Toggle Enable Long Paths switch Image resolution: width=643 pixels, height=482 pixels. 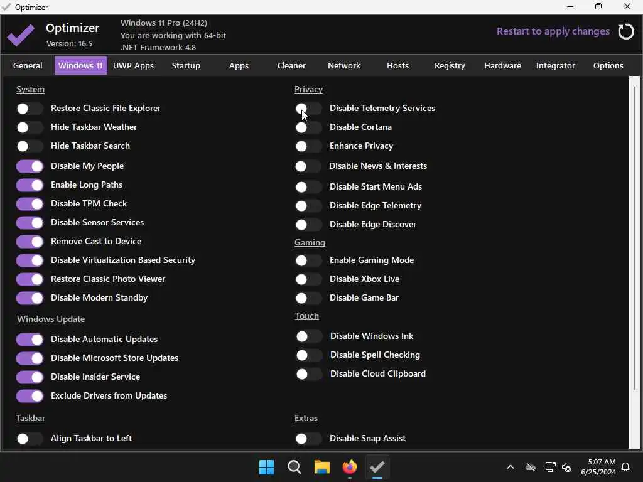point(30,185)
